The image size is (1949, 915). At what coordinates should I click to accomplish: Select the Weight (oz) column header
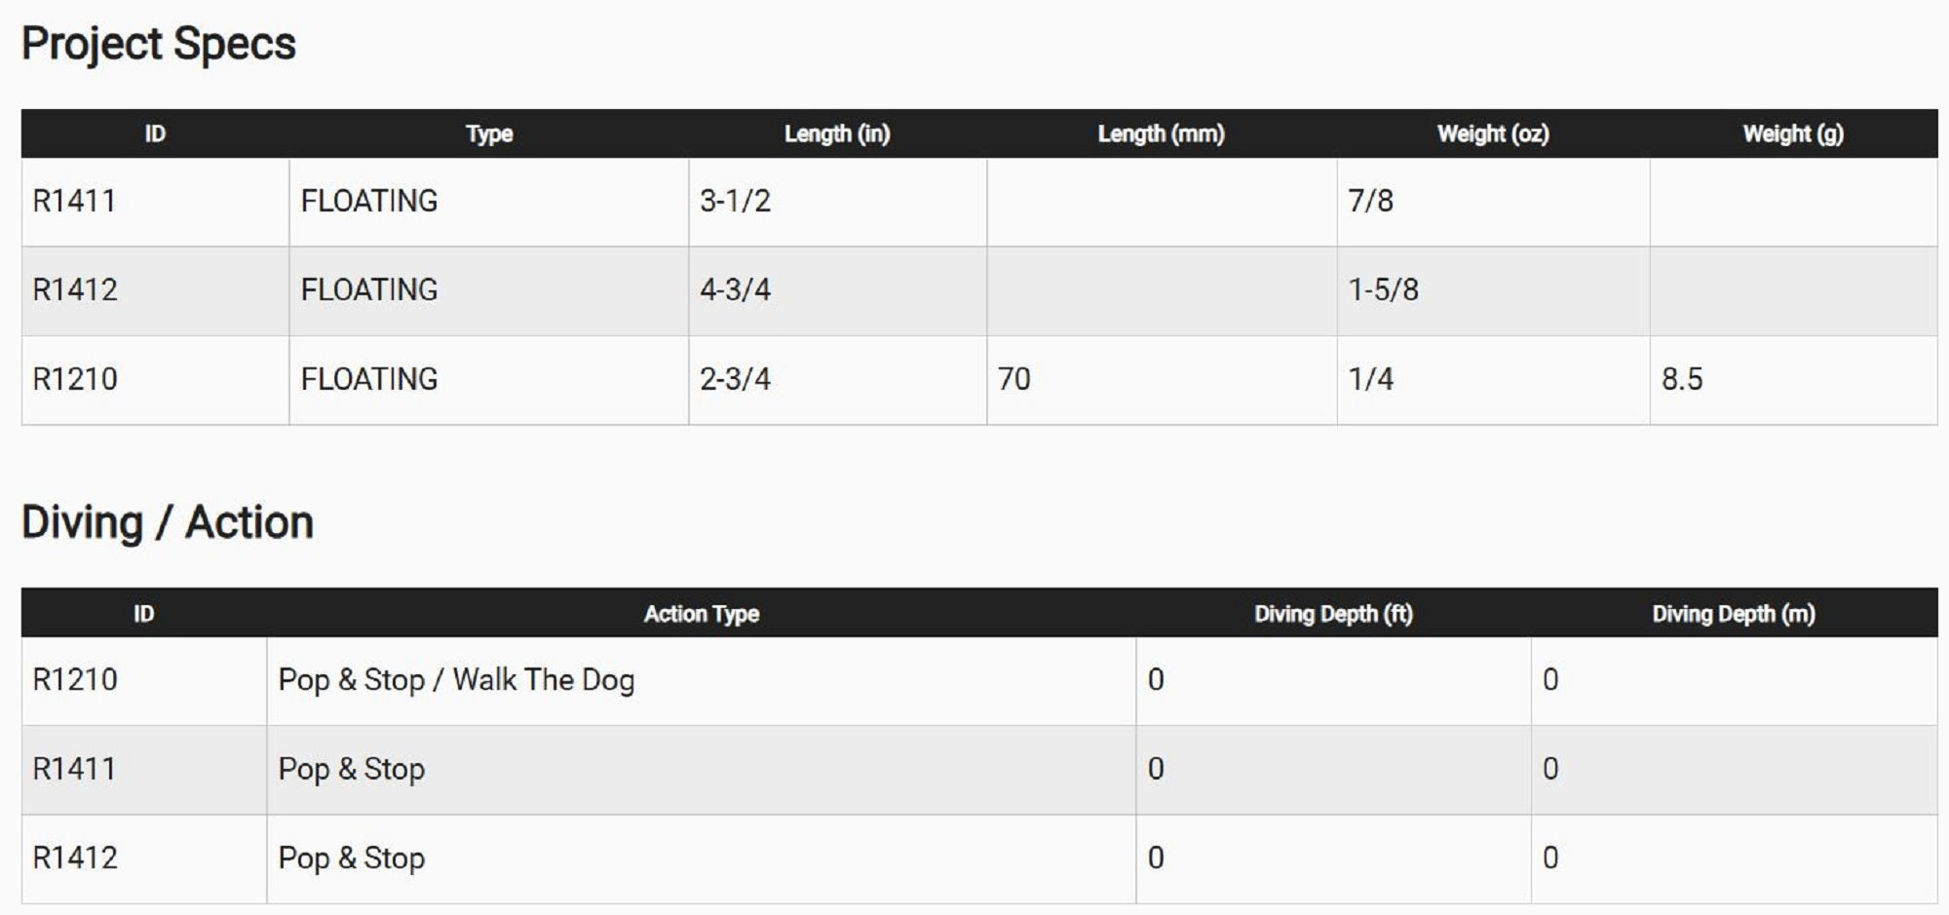pyautogui.click(x=1492, y=133)
